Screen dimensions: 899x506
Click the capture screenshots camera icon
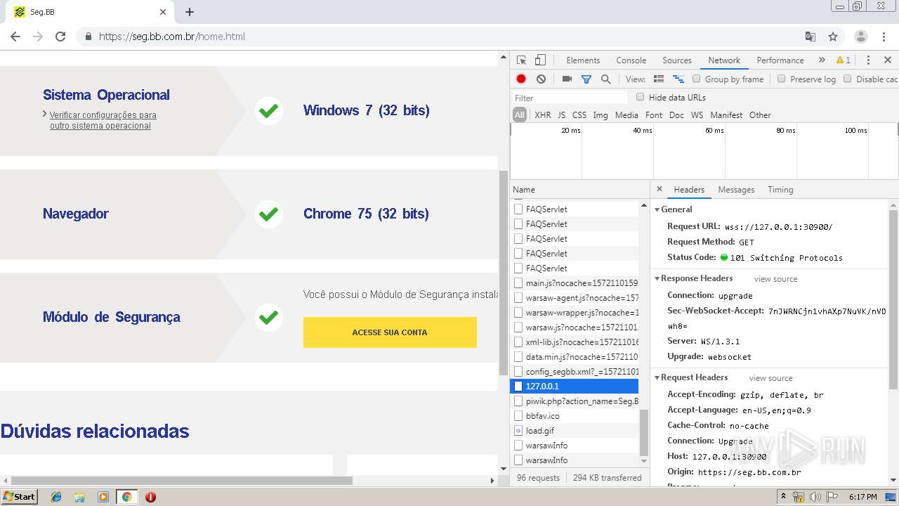pos(567,79)
